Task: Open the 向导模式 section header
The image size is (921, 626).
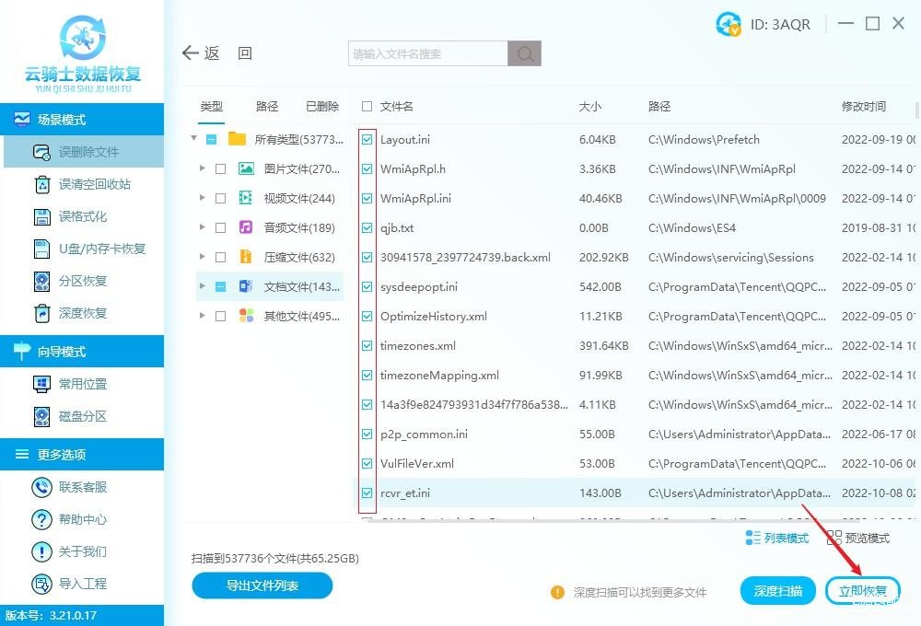Action: pos(82,351)
